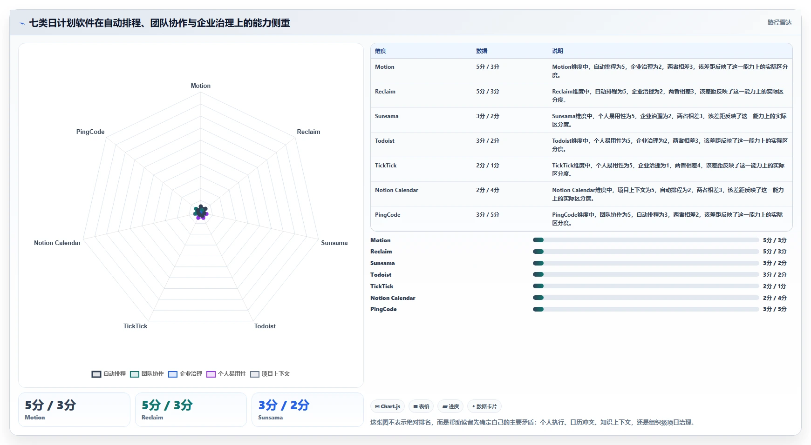
Task: Click the PingCode radar axis label
Action: pyautogui.click(x=90, y=132)
